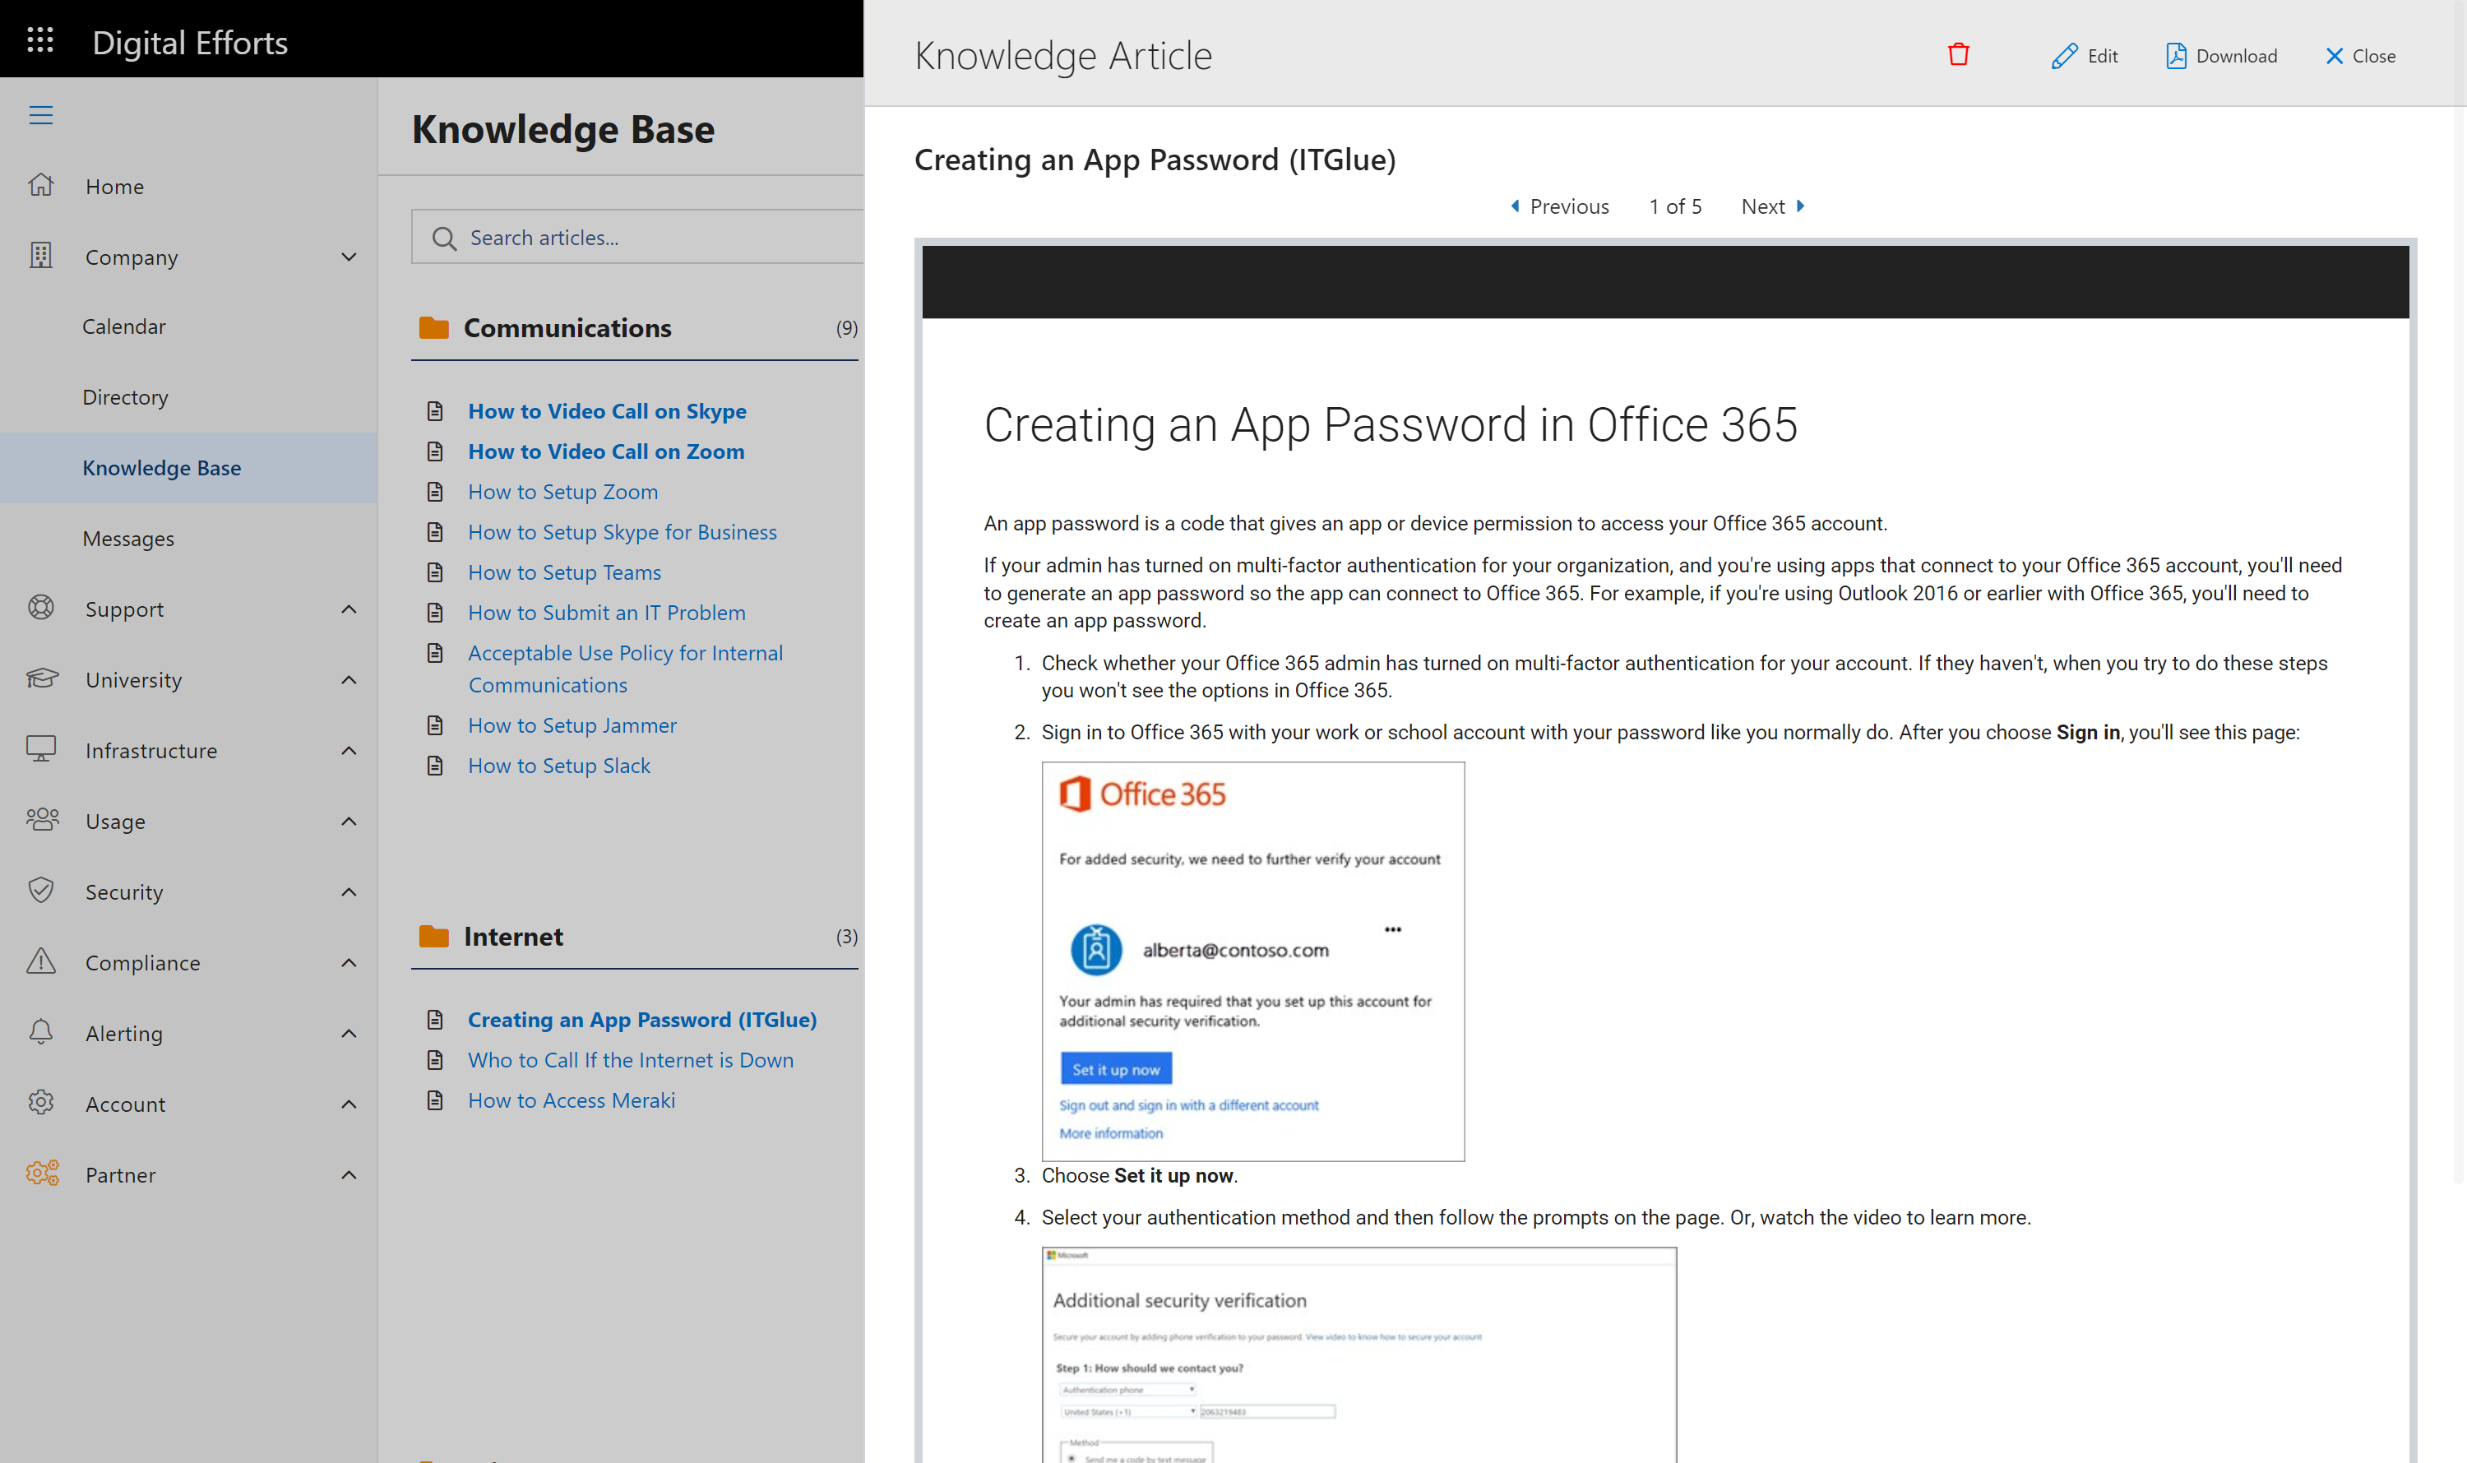Viewport: 2467px width, 1463px height.
Task: Click the Infrastructure monitor icon
Action: point(40,749)
